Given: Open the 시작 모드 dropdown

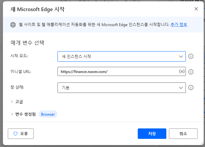Looking at the screenshot, I should coord(122,56).
